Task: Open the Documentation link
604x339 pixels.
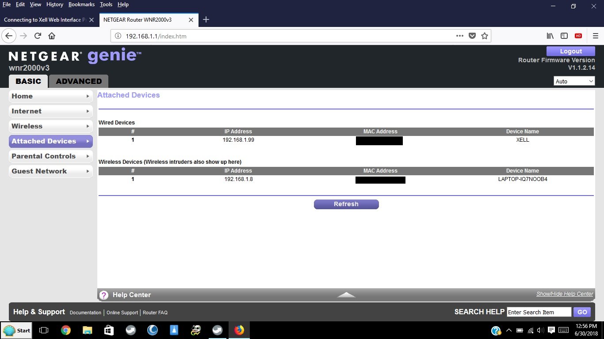Action: [85, 313]
